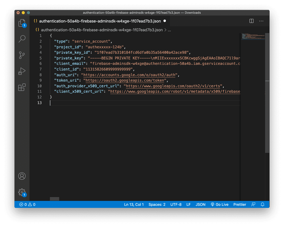Click the minimap code preview

(253, 36)
